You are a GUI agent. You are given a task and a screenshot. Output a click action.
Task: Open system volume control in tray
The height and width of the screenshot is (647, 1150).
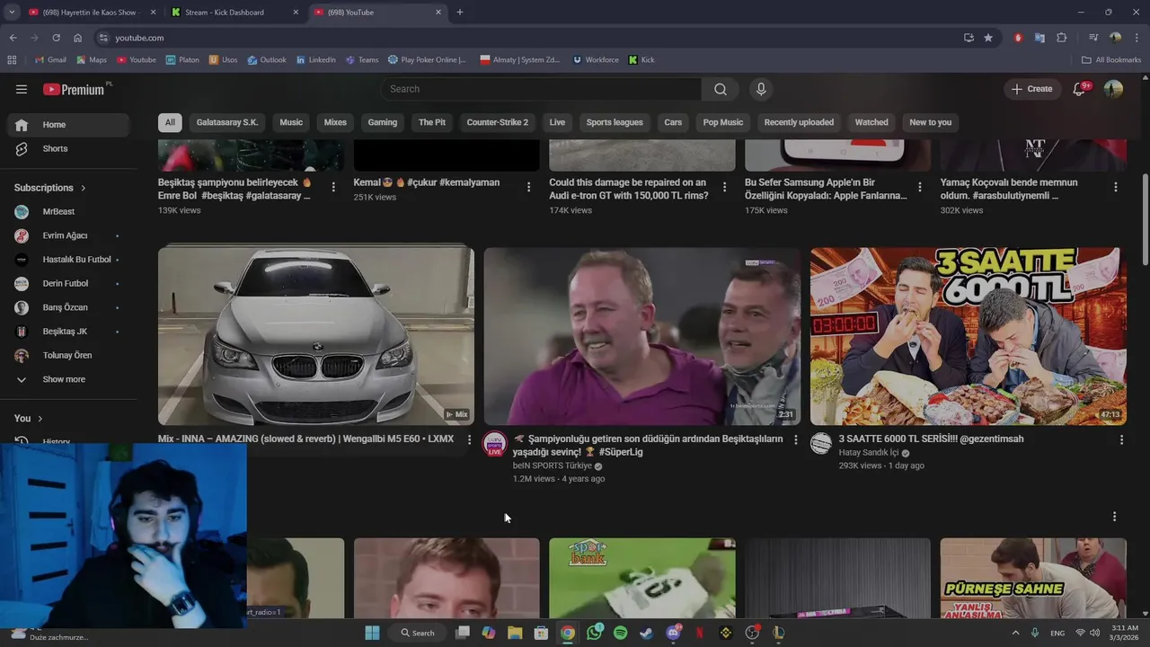pos(1094,633)
